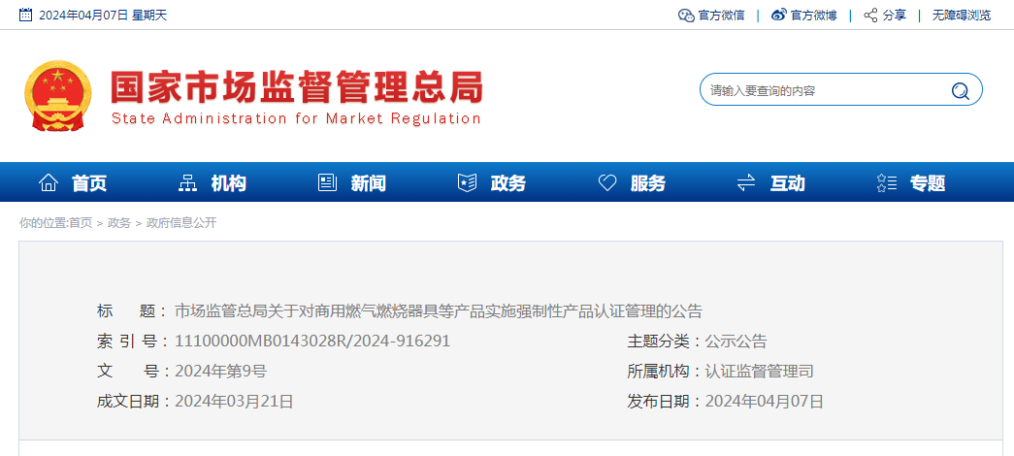The image size is (1014, 456).
Task: Click the national emblem logo
Action: point(57,96)
